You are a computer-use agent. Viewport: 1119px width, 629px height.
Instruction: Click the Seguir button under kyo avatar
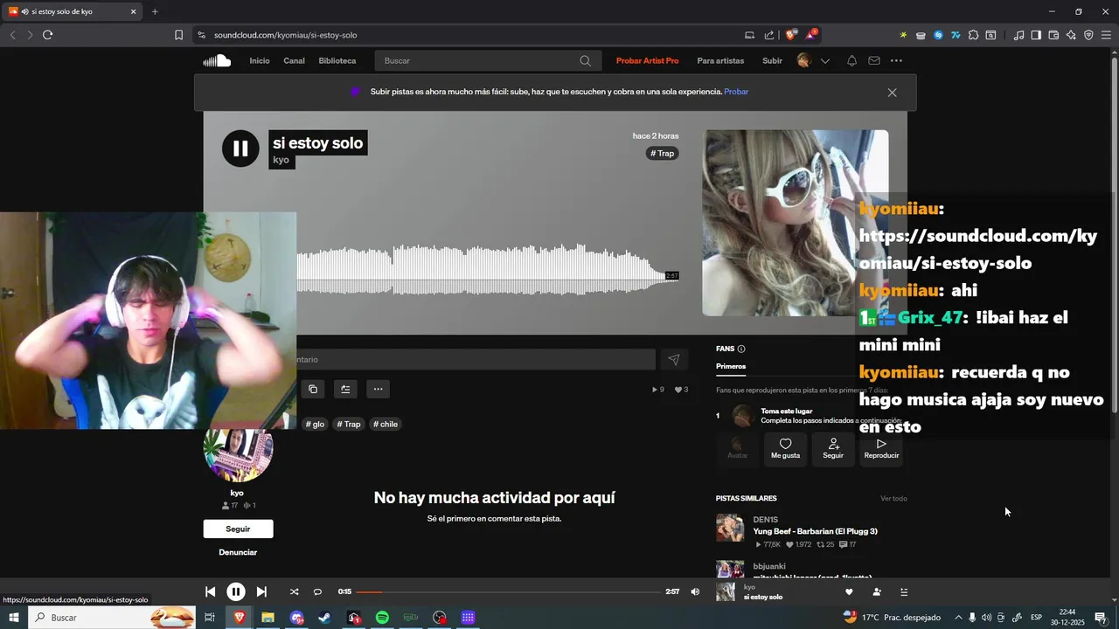click(x=238, y=529)
